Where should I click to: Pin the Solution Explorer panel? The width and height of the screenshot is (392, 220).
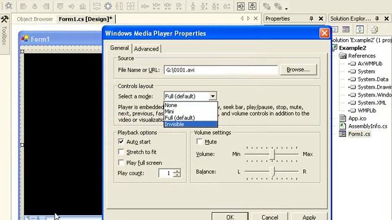pyautogui.click(x=377, y=18)
